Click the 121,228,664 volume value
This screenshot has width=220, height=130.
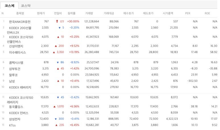click(x=92, y=21)
